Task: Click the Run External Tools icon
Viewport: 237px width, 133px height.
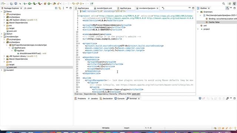Action: click(39, 4)
